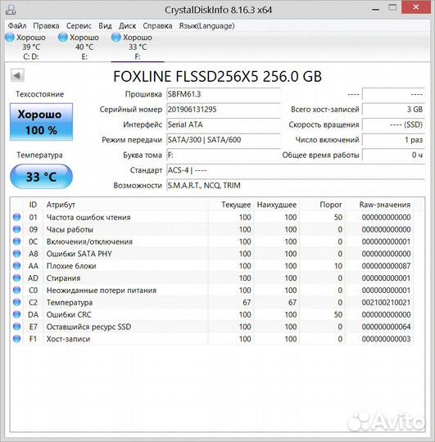The width and height of the screenshot is (435, 442).
Task: Click the Serial ATA interface field
Action: click(223, 124)
